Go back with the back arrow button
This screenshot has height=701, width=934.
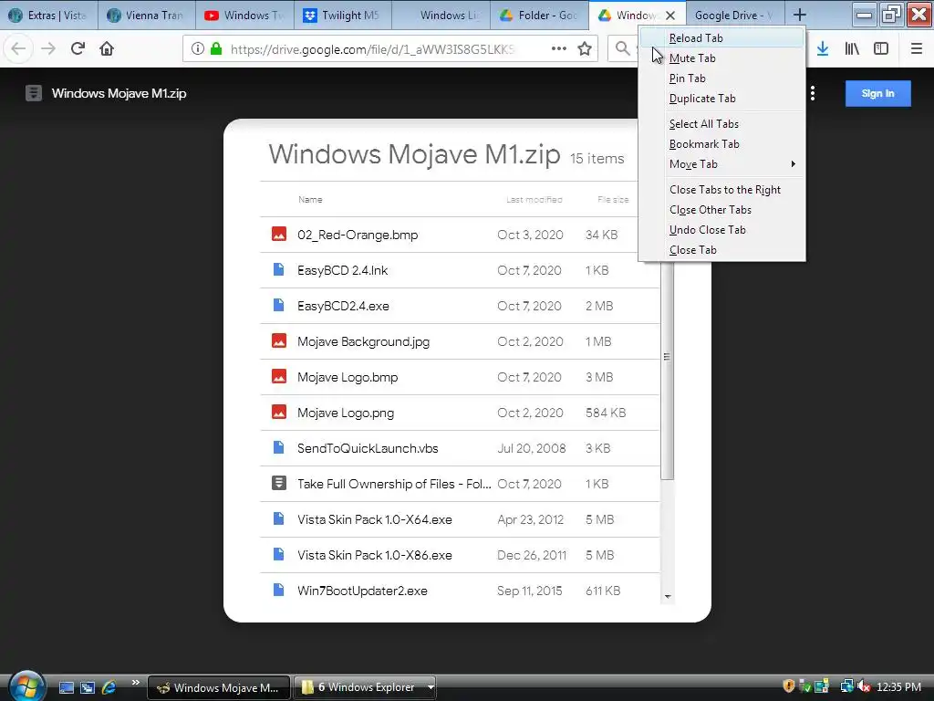click(18, 48)
